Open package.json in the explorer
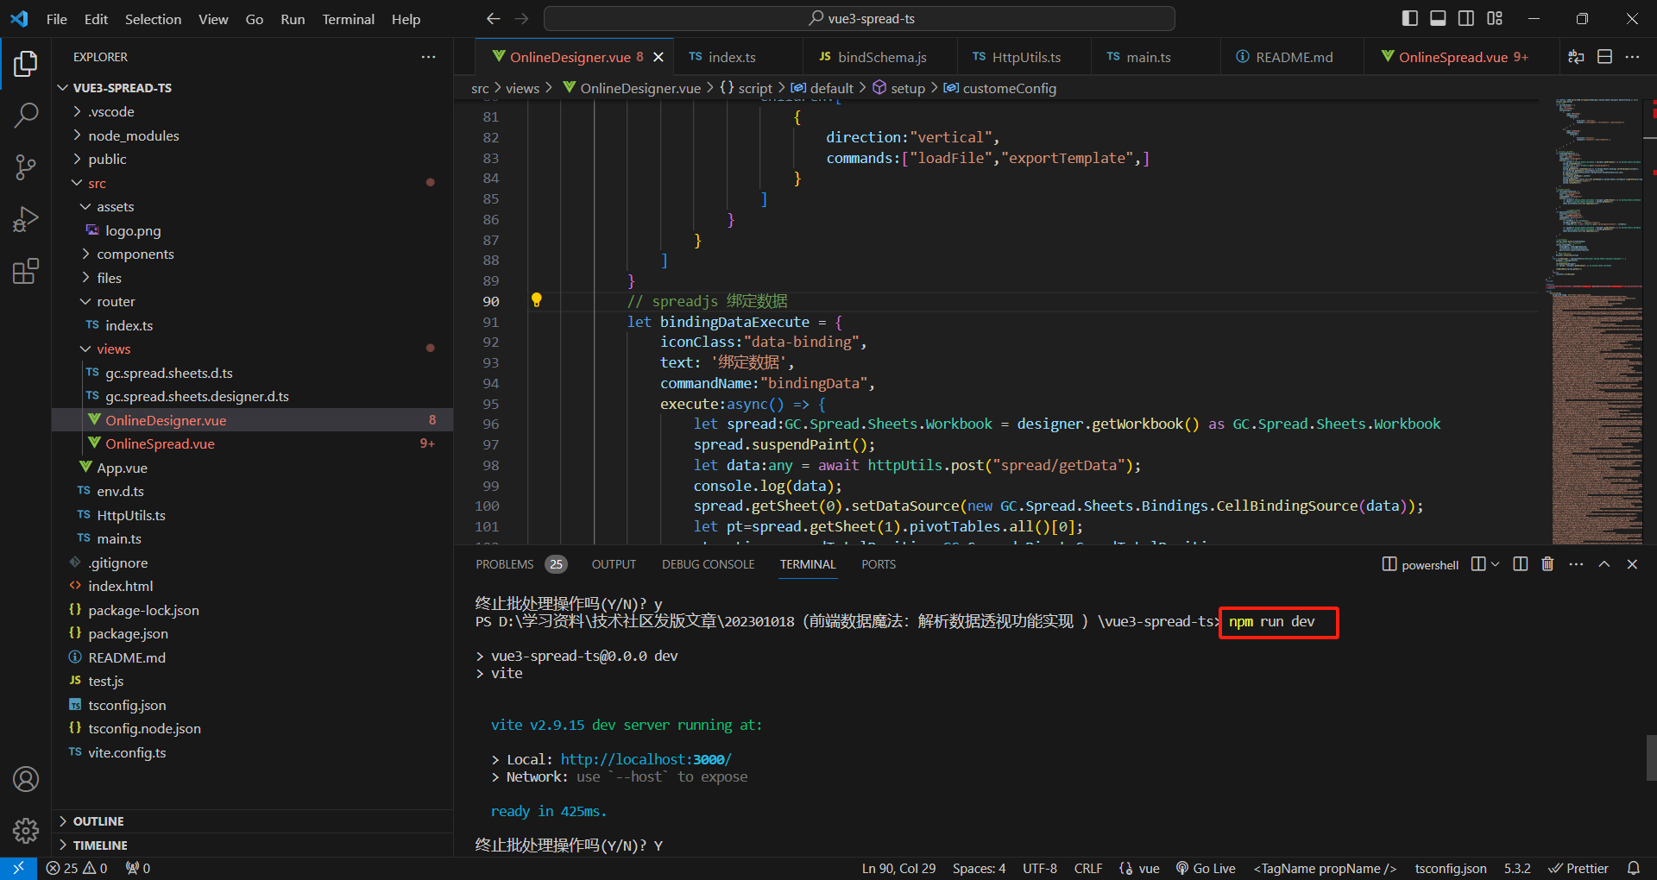This screenshot has height=880, width=1657. [x=252, y=633]
